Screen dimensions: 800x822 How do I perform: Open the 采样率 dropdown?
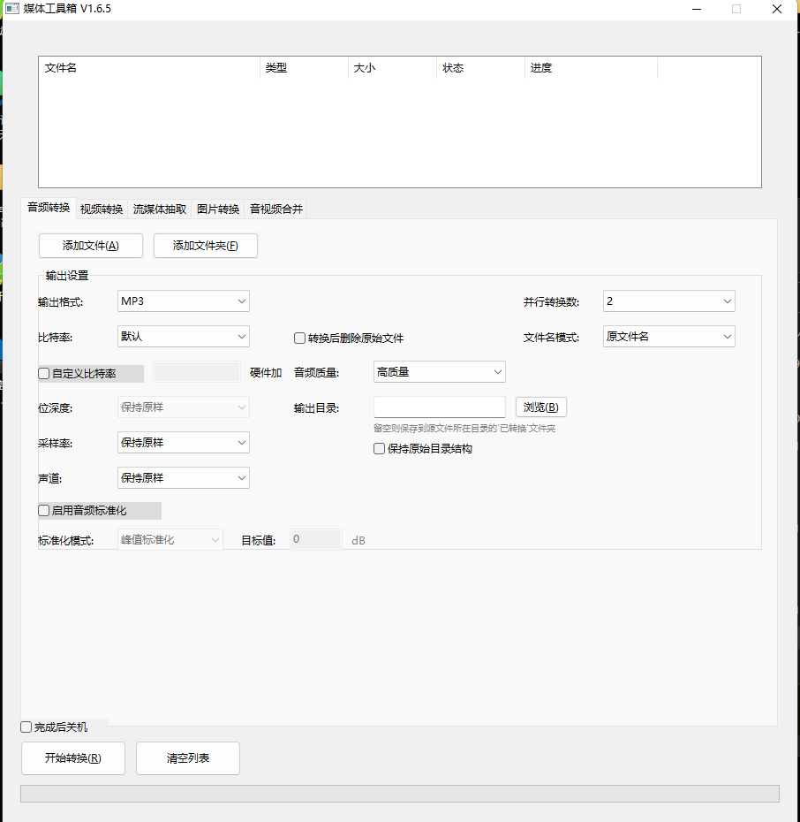(184, 443)
